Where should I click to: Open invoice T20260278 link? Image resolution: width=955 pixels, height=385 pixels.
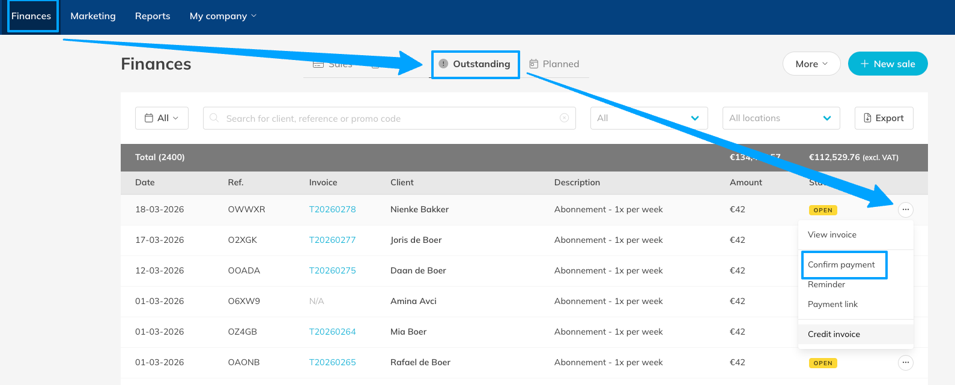tap(332, 209)
